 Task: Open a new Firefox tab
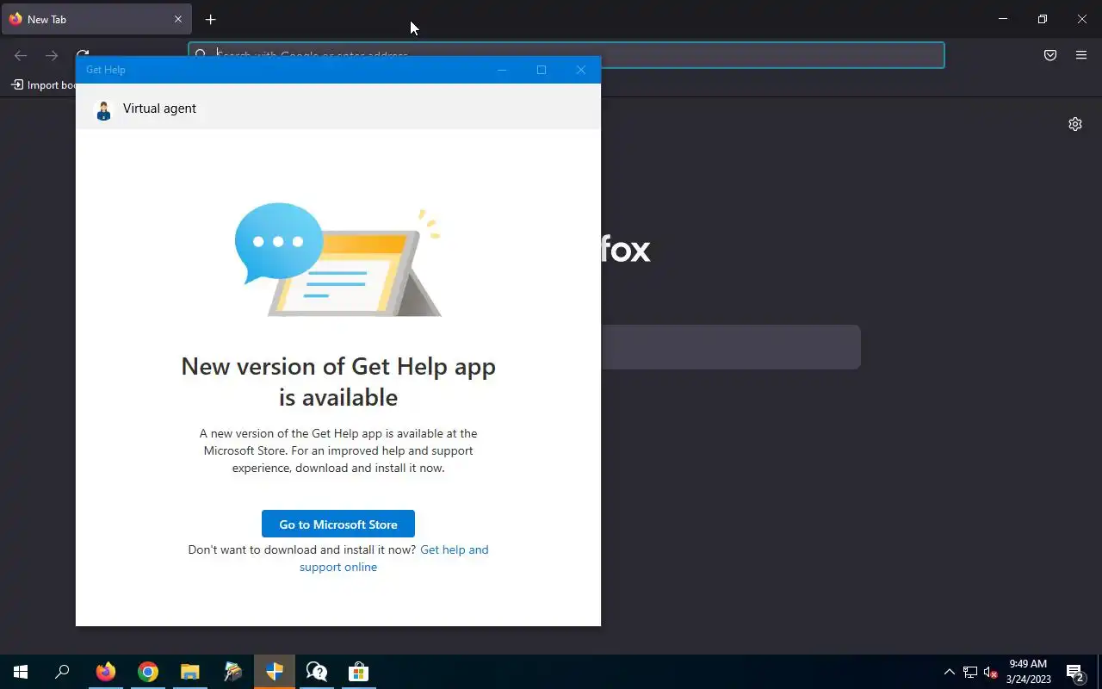coord(211,19)
